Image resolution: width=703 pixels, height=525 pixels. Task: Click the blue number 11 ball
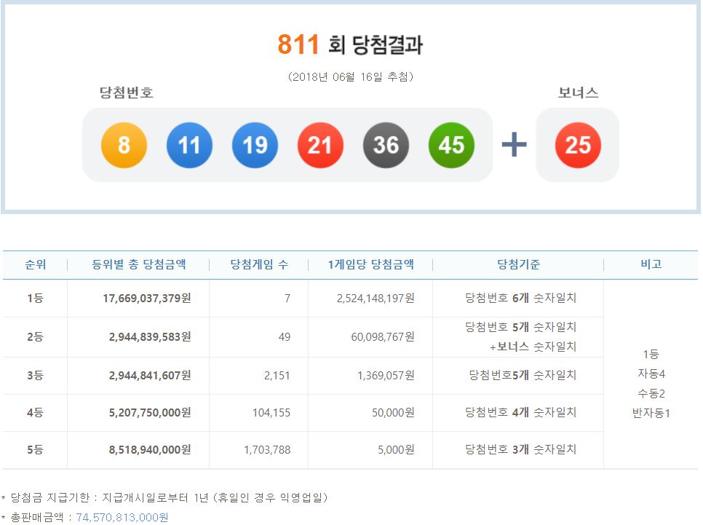tap(189, 145)
